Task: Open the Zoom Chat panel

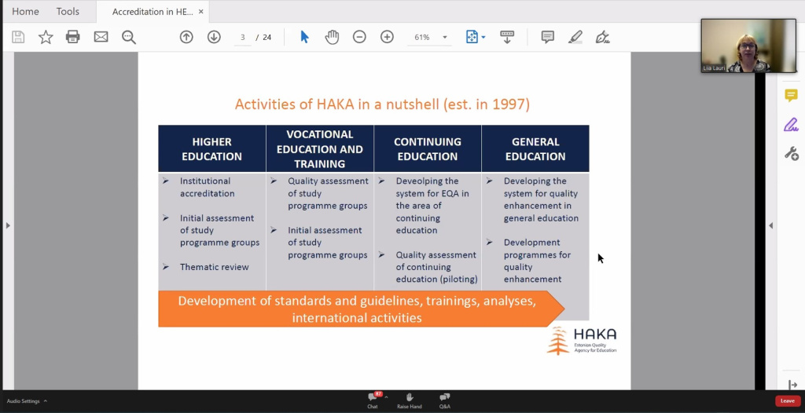Action: [373, 400]
